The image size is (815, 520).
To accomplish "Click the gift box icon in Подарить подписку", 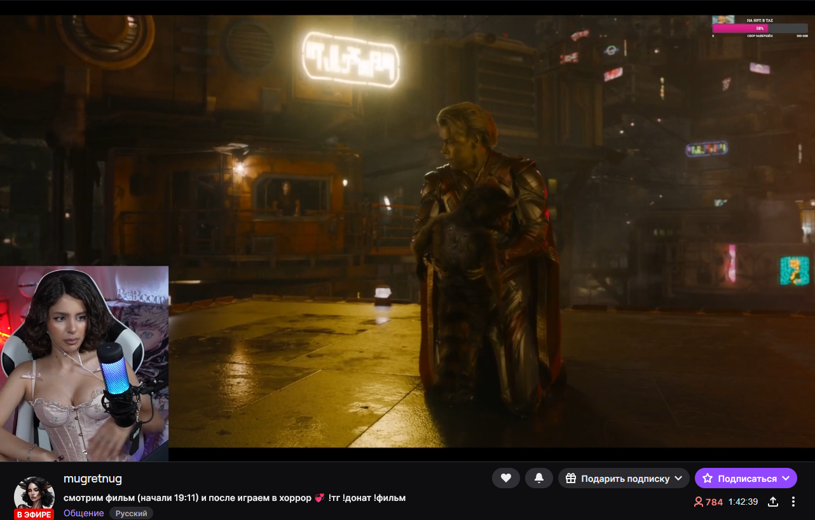I will click(571, 478).
